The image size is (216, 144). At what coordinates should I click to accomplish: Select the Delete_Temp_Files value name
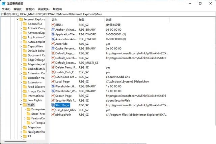click(x=66, y=67)
